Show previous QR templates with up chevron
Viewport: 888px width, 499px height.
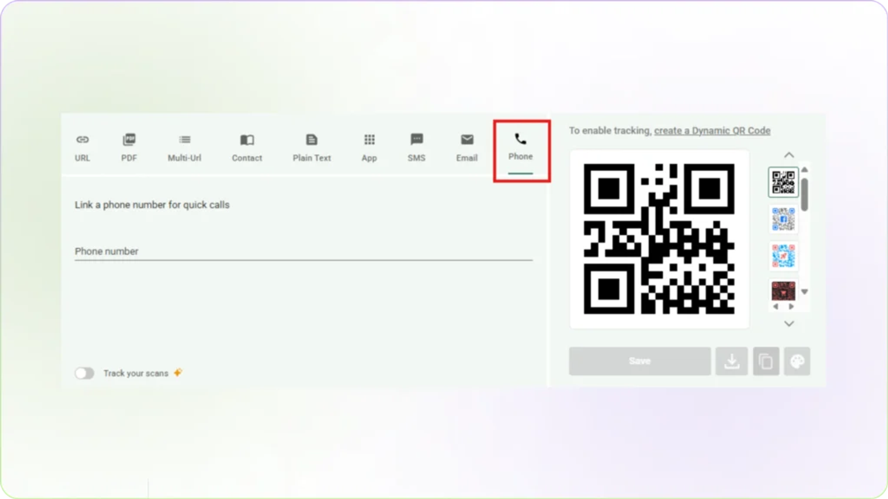tap(789, 155)
